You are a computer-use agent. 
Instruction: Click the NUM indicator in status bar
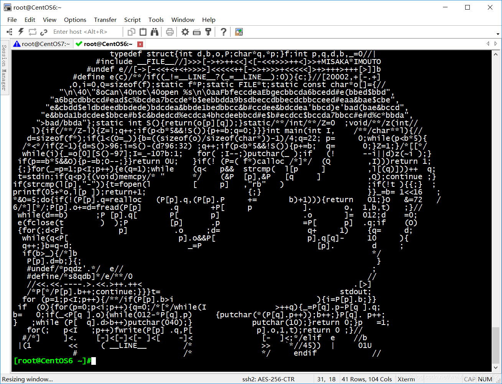tap(485, 379)
